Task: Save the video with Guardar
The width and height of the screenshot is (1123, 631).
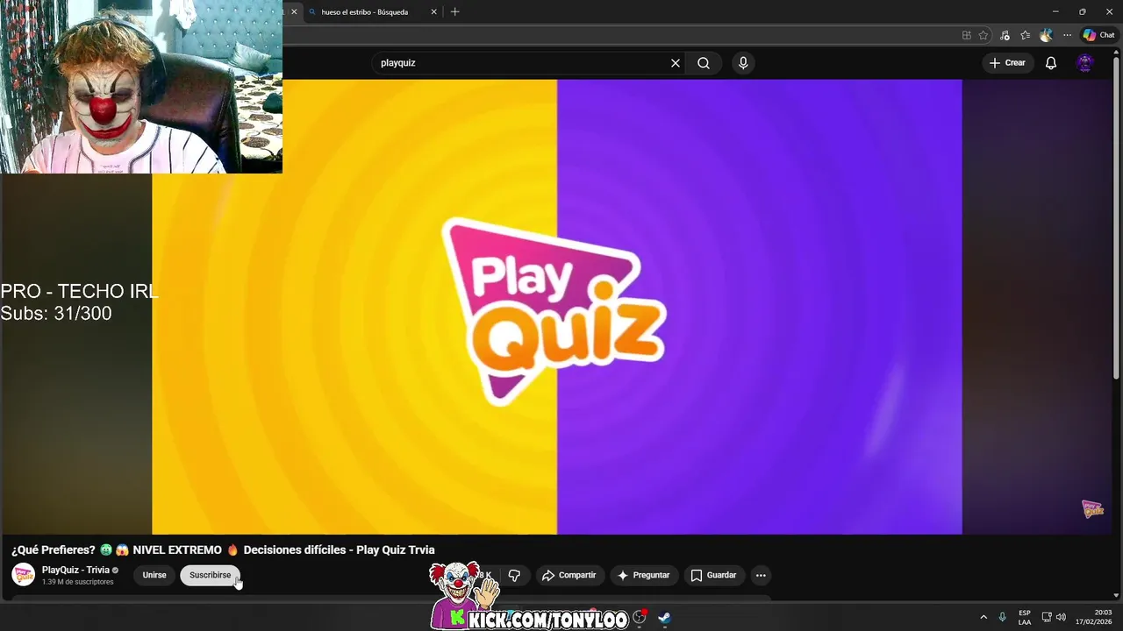Action: click(x=713, y=575)
